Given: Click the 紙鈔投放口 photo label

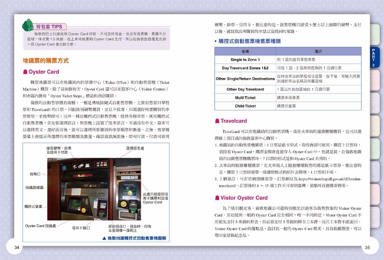Looking at the screenshot, I should (x=130, y=229).
